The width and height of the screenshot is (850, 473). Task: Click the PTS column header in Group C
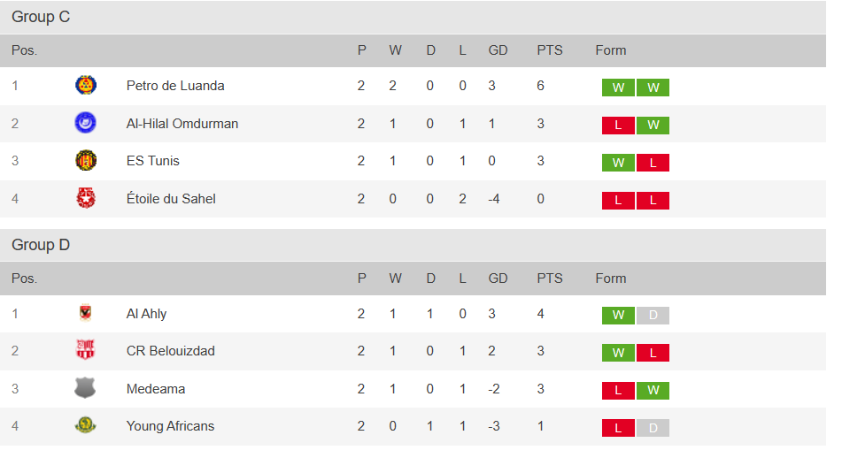pyautogui.click(x=549, y=50)
